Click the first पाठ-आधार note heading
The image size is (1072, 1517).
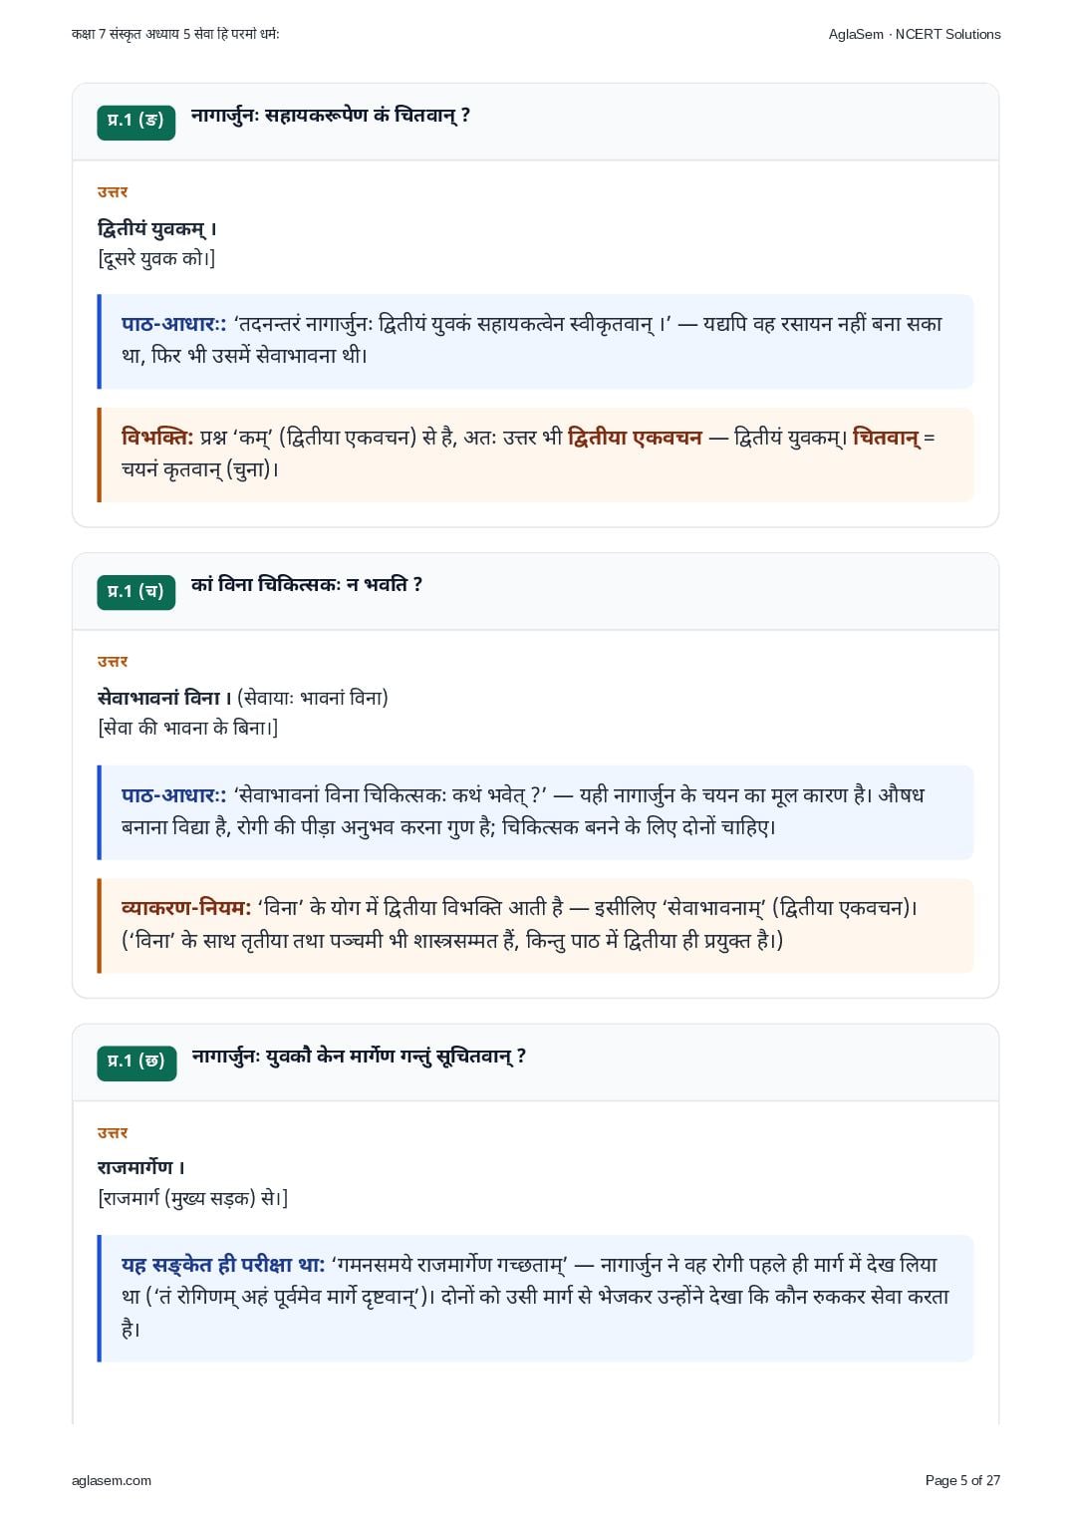point(174,324)
